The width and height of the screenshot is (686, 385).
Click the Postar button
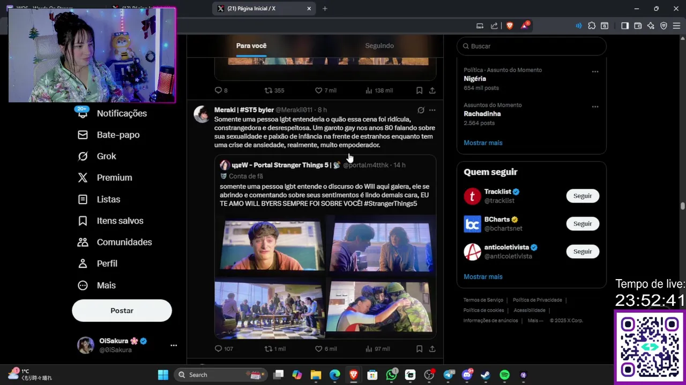(122, 311)
